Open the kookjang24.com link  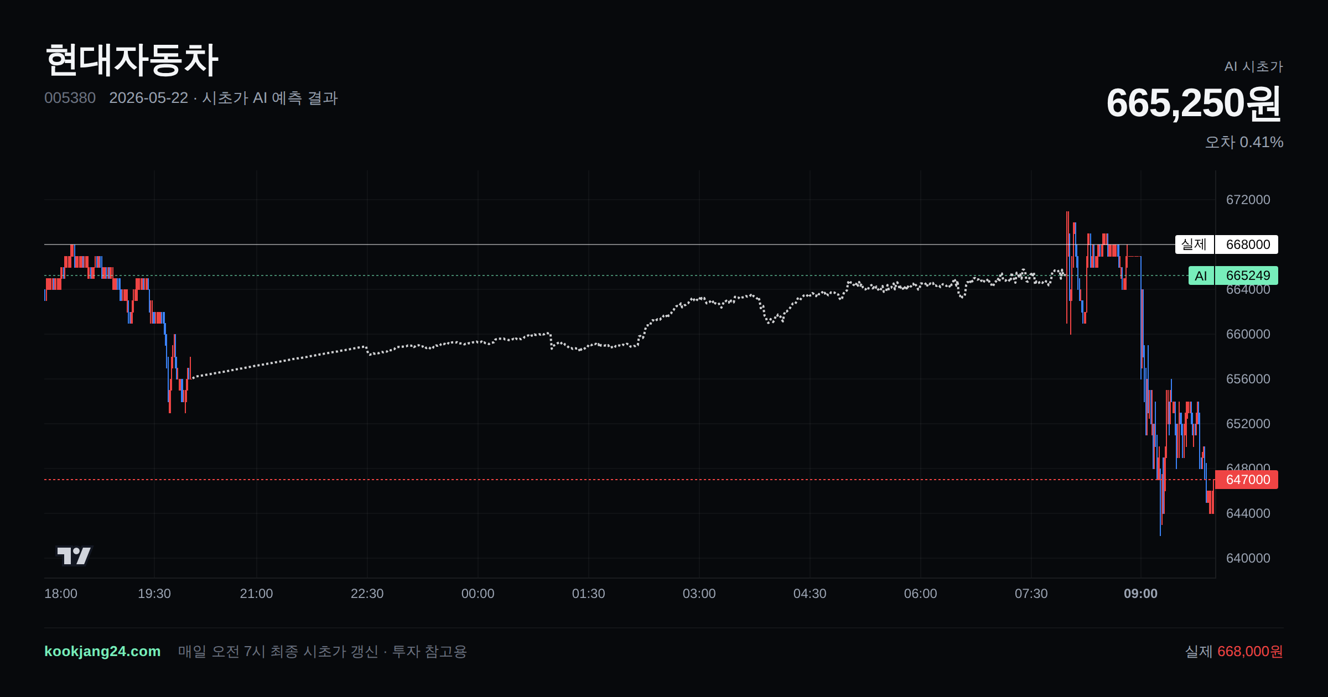[102, 651]
